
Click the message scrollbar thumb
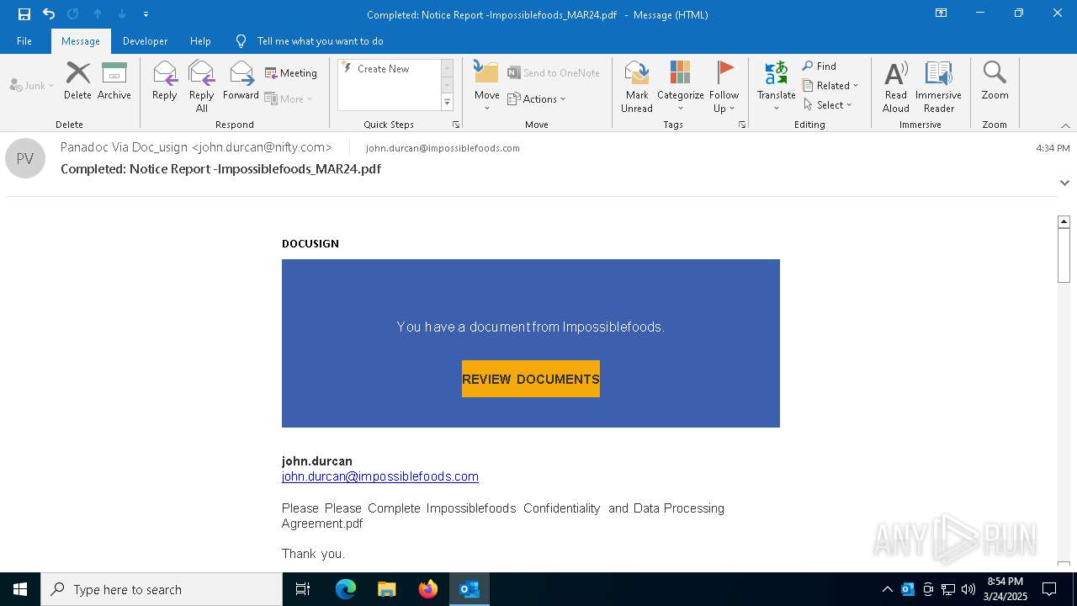click(1064, 255)
